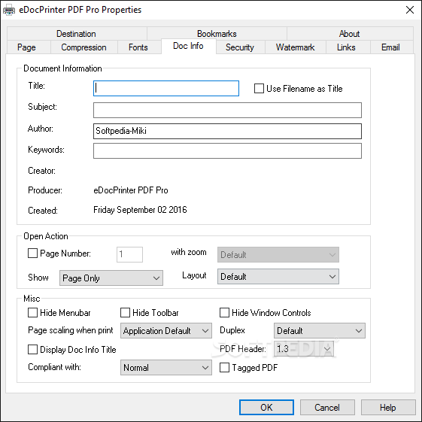The width and height of the screenshot is (422, 422).
Task: Switch to the Security tab
Action: [240, 47]
